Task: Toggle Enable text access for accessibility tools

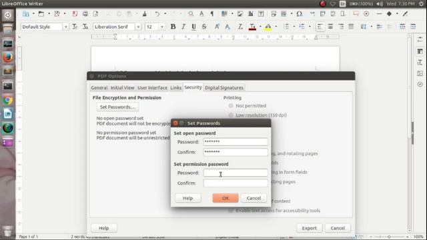Action: (x=231, y=211)
